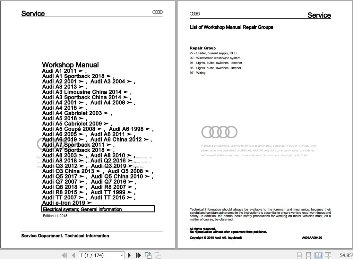Viewport: 353px width, 259px height.
Task: Click repair group 94 - Lights, bulbs, switches - exterior
Action: click(x=216, y=63)
